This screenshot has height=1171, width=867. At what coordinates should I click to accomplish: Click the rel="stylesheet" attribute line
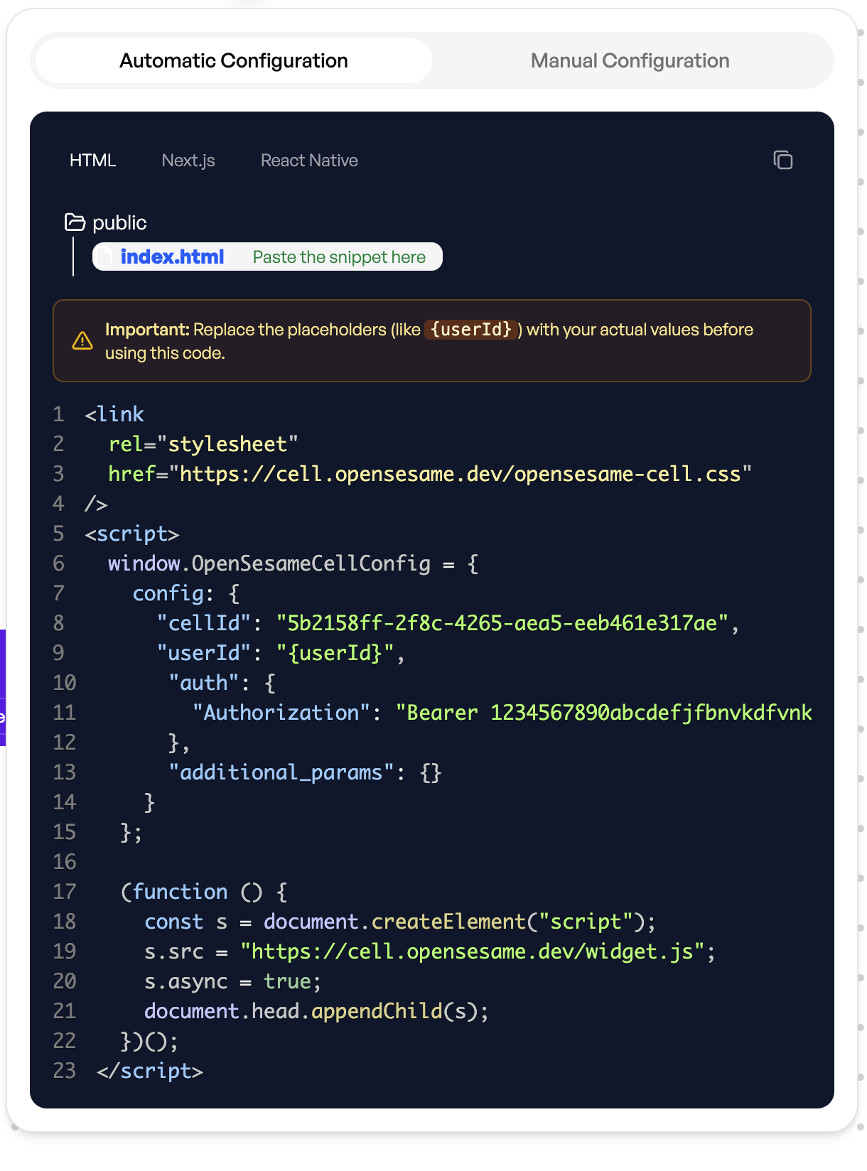203,444
